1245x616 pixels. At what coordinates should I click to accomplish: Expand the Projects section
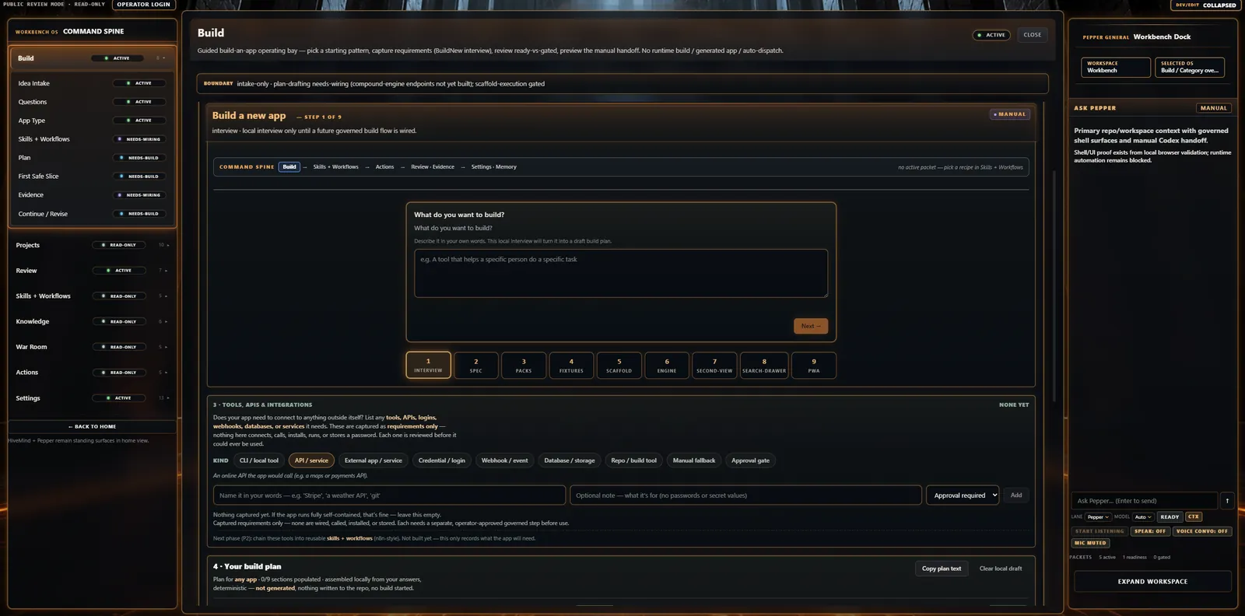tap(164, 245)
